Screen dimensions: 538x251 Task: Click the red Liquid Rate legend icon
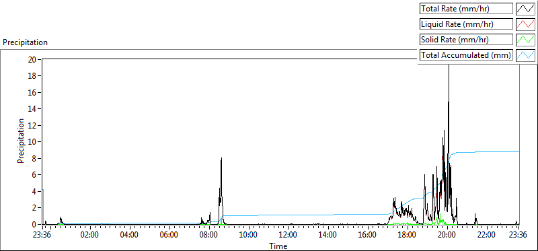tap(526, 24)
